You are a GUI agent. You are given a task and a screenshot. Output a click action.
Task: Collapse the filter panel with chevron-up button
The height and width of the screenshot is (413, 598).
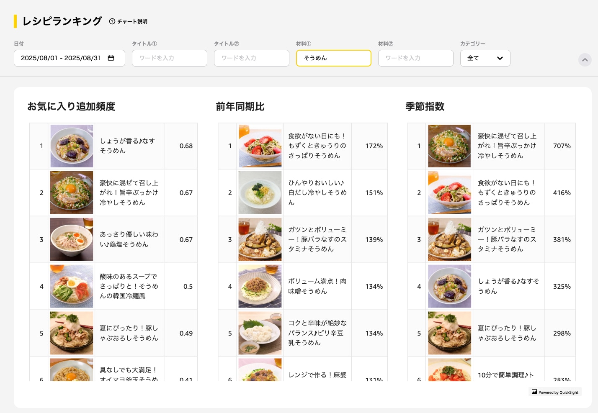point(585,60)
